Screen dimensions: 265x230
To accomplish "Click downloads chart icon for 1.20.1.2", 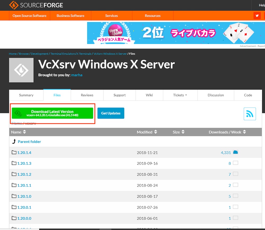I will [x=235, y=174].
